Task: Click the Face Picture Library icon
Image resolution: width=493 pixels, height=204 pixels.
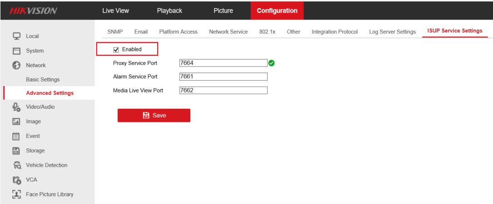Action: click(x=16, y=194)
